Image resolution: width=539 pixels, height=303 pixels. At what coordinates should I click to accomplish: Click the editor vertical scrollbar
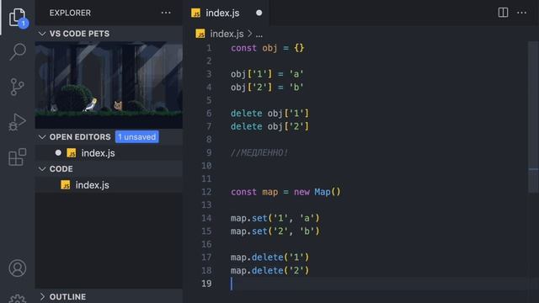pos(533,117)
